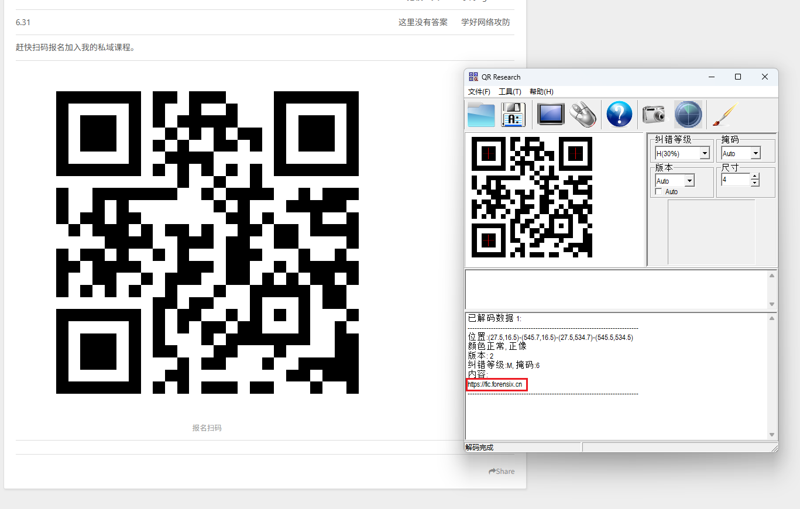This screenshot has height=509, width=800.
Task: Open the 纠错等级 error correction dropdown
Action: (x=705, y=153)
